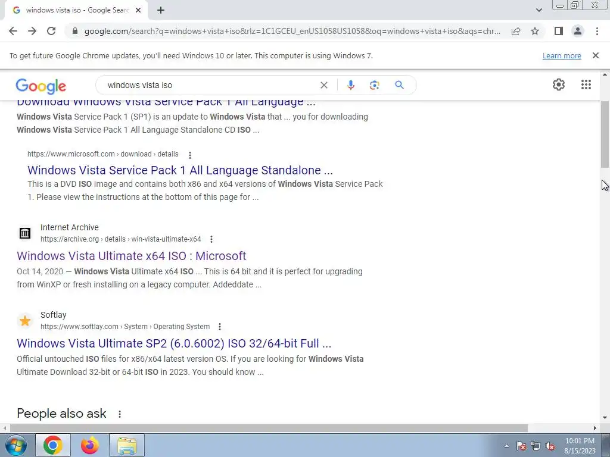Open Google quick settings gear
Image resolution: width=610 pixels, height=457 pixels.
tap(559, 84)
